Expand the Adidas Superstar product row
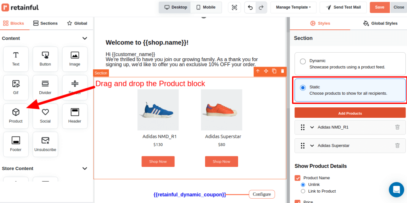Screen dimensions: 407x203 click(x=312, y=146)
